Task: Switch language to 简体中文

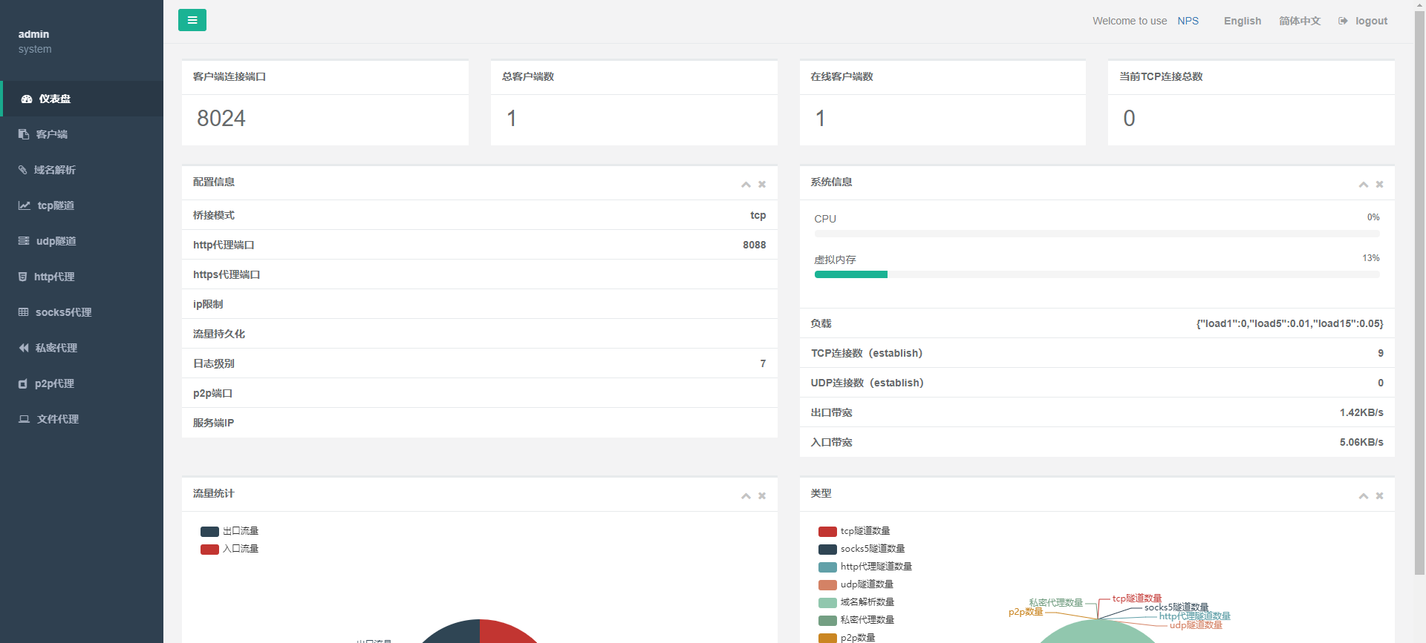Action: 1300,21
